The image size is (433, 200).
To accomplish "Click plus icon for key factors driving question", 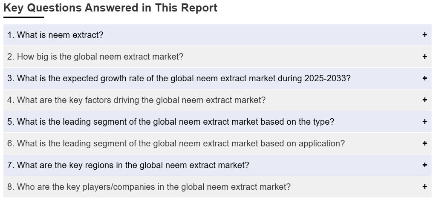I will (424, 100).
